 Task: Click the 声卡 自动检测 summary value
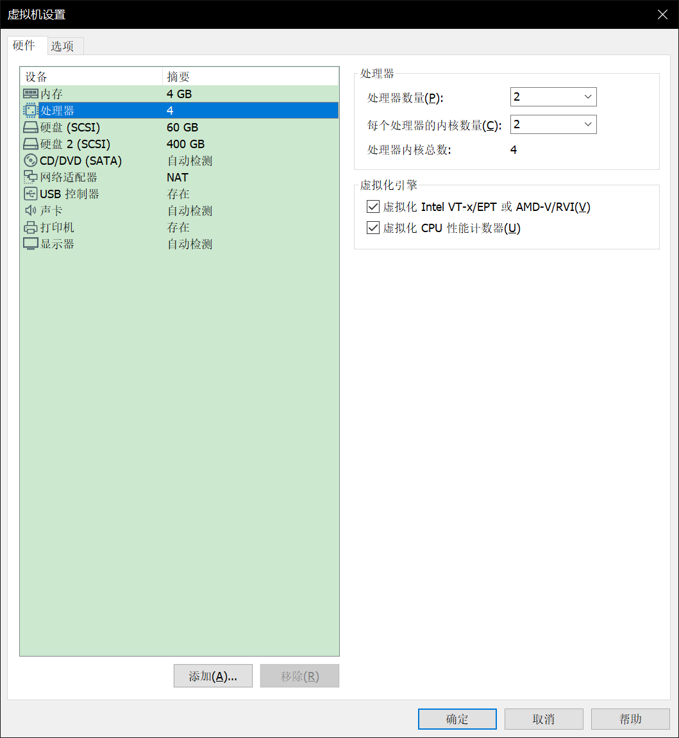coord(190,211)
